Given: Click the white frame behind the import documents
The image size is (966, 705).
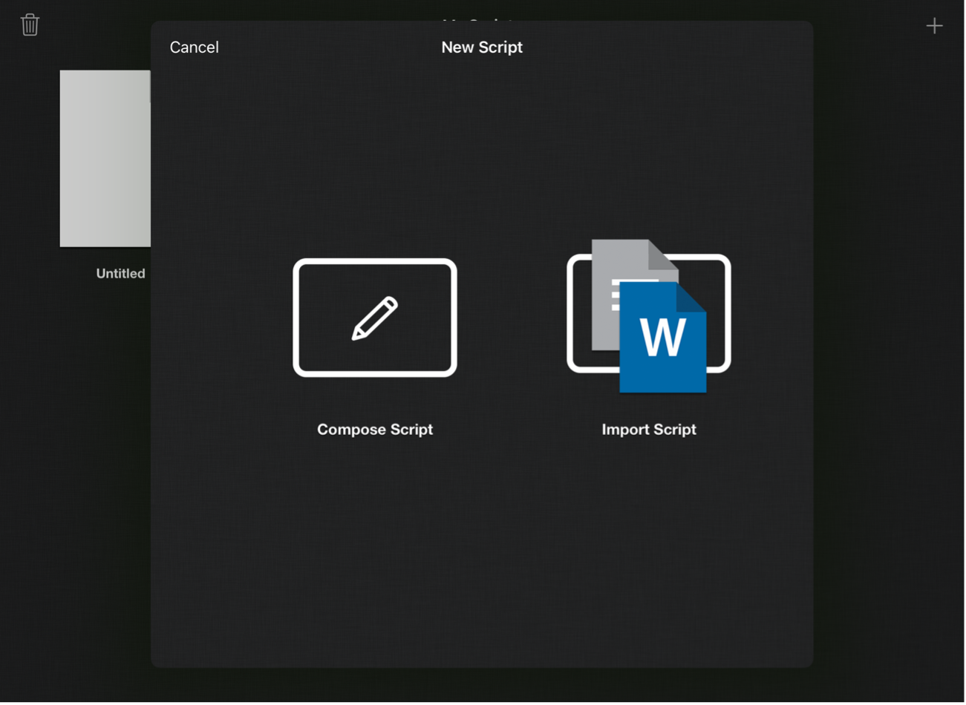Looking at the screenshot, I should [x=725, y=312].
